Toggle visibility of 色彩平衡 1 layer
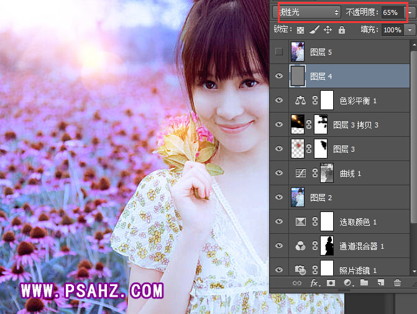 [279, 100]
